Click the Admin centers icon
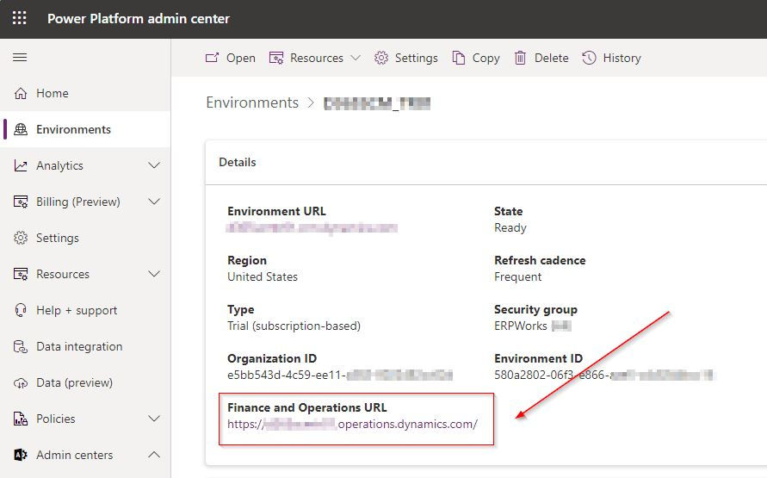Image resolution: width=767 pixels, height=478 pixels. [21, 455]
